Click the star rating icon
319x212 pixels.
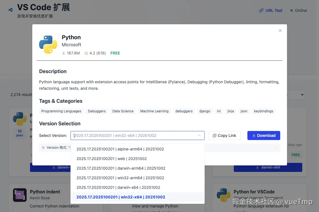[86, 53]
